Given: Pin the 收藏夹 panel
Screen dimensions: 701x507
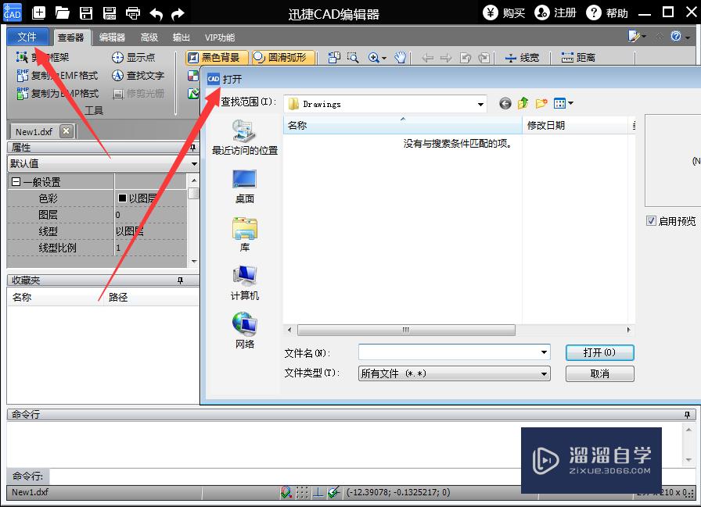Looking at the screenshot, I should [180, 280].
